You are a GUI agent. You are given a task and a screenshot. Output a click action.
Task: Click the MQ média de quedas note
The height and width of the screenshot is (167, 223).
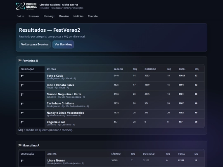pyautogui.click(x=46, y=130)
